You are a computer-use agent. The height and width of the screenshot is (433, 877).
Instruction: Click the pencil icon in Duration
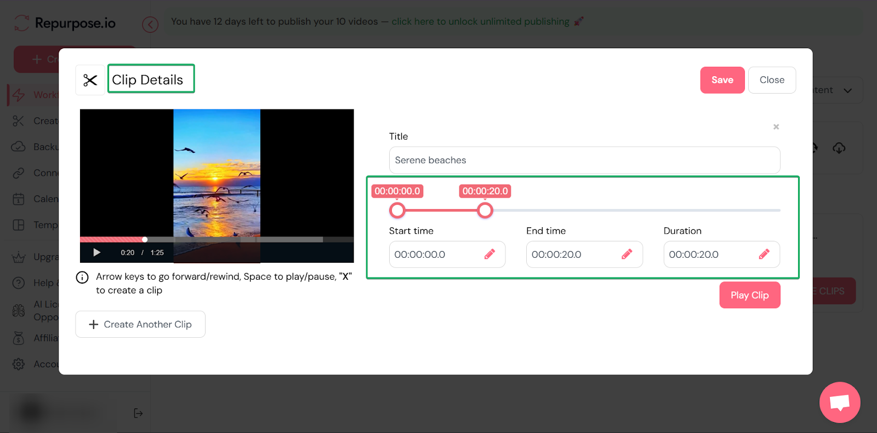tap(764, 254)
